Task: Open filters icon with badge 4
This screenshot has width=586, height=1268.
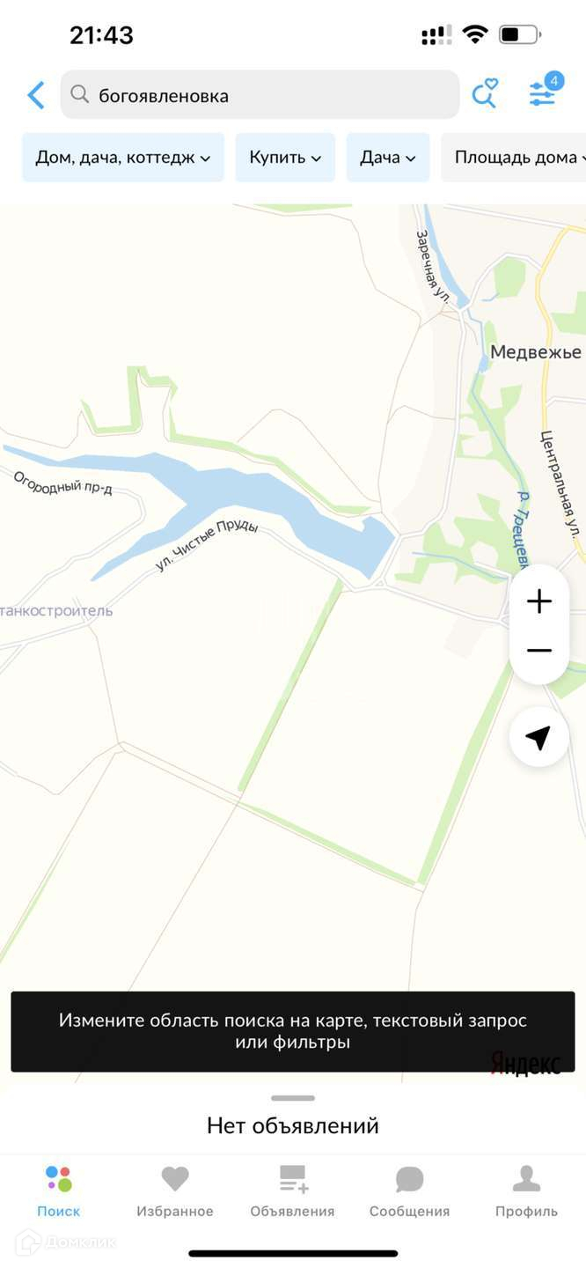Action: point(544,92)
